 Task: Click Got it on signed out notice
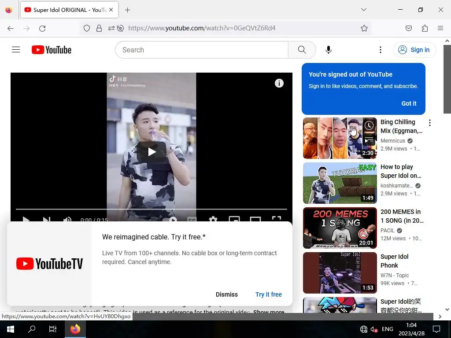tap(409, 103)
